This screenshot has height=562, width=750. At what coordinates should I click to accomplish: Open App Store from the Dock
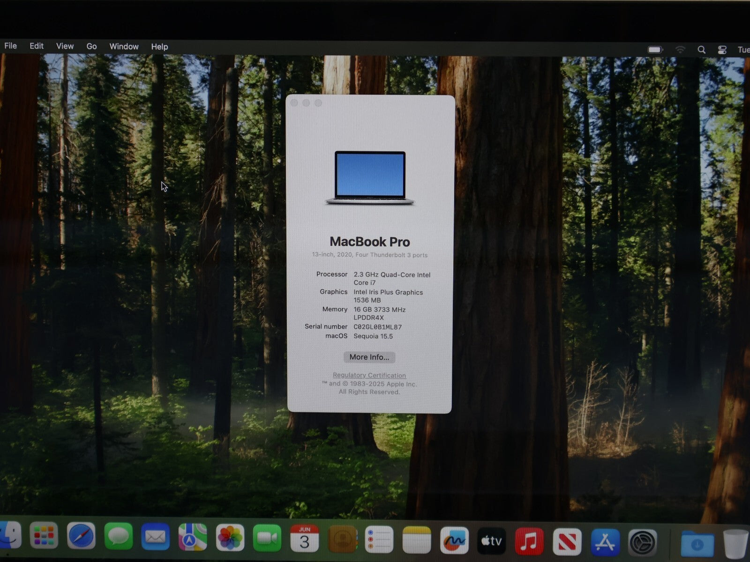click(605, 542)
